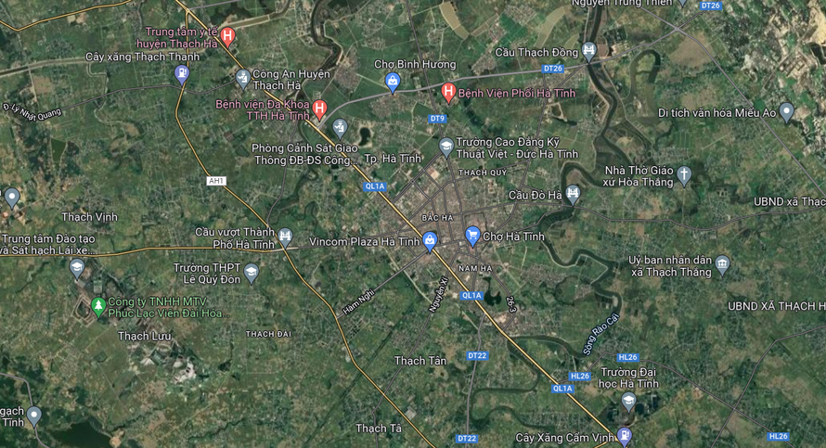Screen dimensions: 826x448
Task: Click the Uỷ ban nhân dân xã Thạch Thắng marker
Action: pos(722,264)
